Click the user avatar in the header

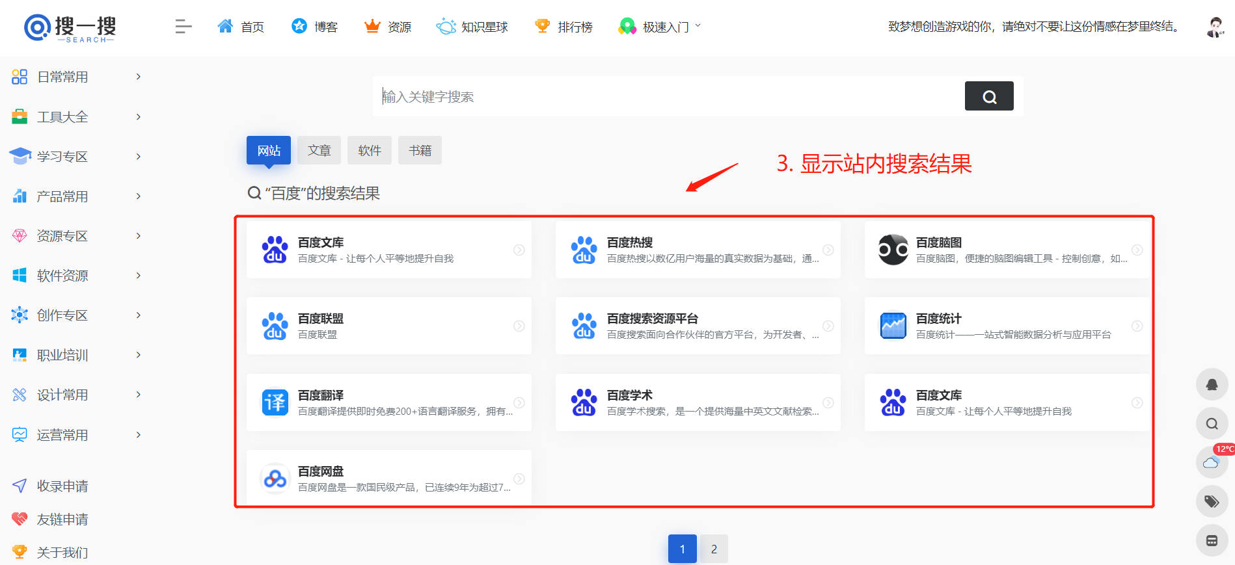(1215, 27)
